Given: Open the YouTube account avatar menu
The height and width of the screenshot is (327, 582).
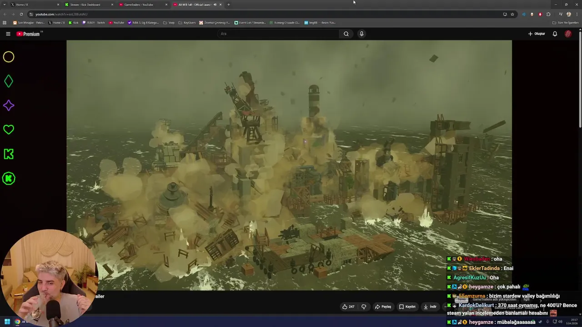Looking at the screenshot, I should (568, 34).
